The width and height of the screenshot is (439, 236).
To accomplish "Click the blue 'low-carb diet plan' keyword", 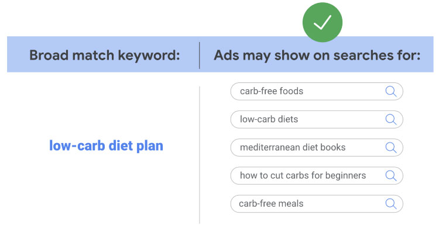I will (106, 145).
